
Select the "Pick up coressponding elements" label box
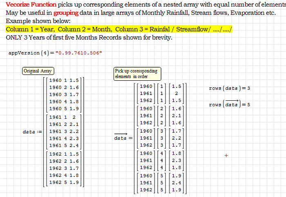pyautogui.click(x=137, y=74)
